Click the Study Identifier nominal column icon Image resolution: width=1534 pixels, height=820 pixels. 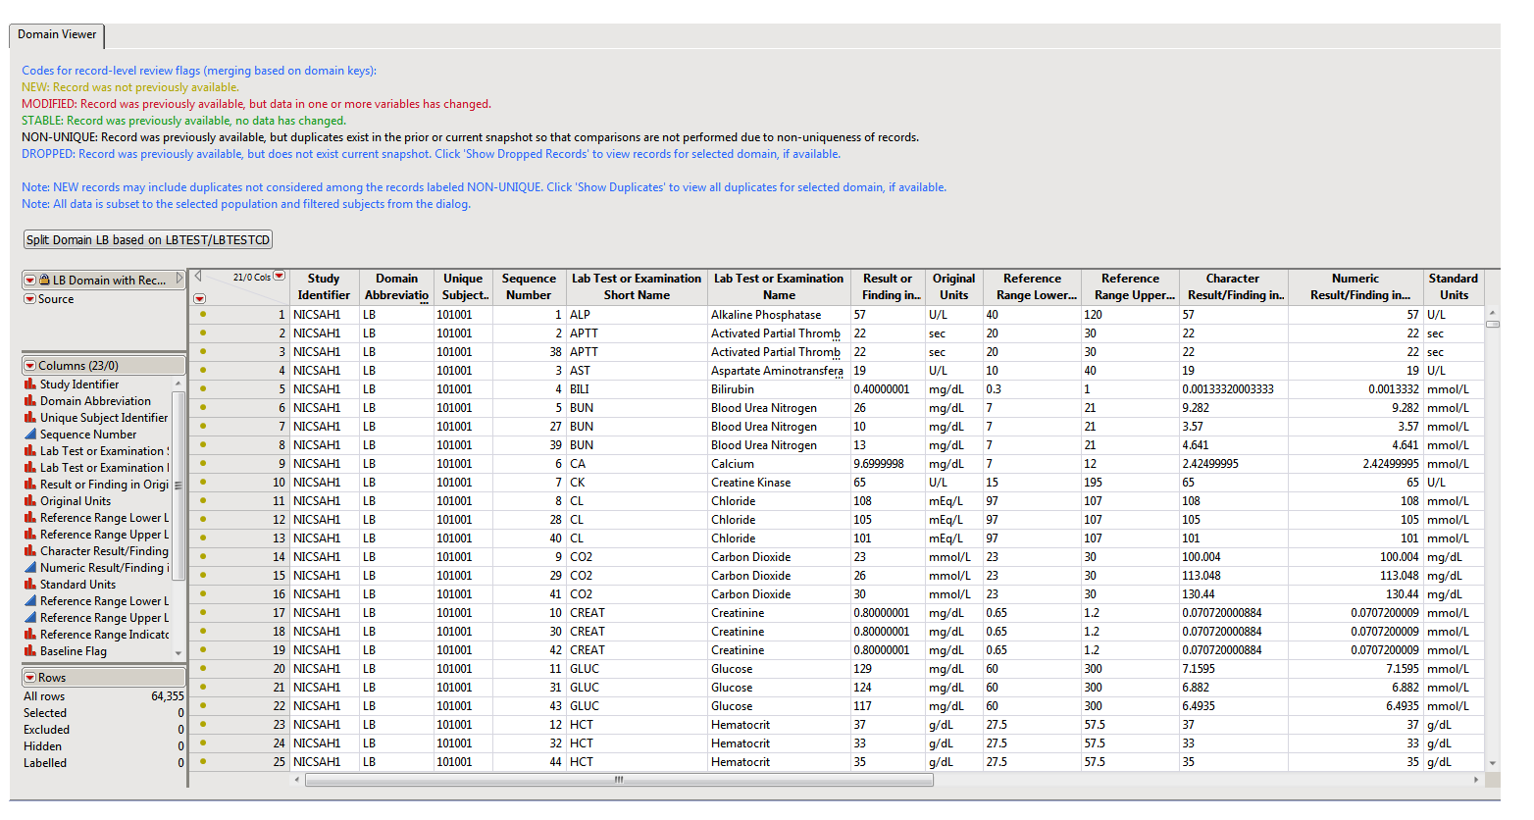point(30,384)
